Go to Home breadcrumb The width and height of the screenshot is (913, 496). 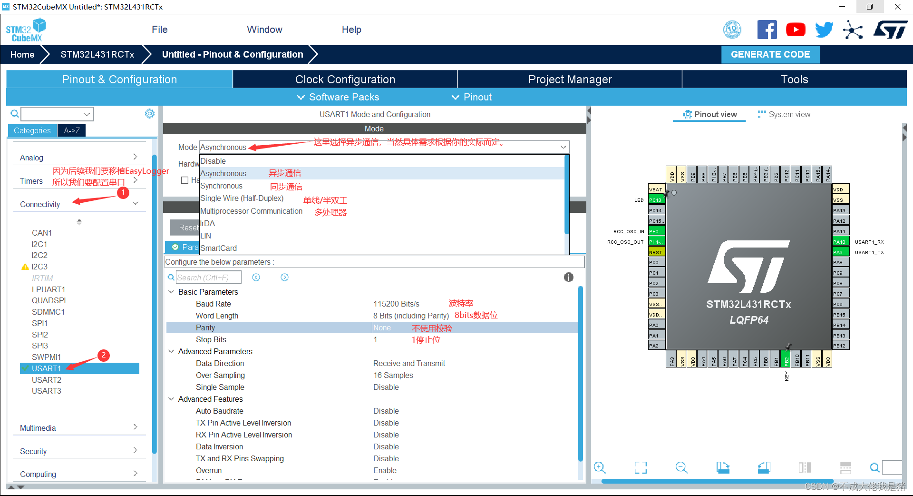click(22, 54)
